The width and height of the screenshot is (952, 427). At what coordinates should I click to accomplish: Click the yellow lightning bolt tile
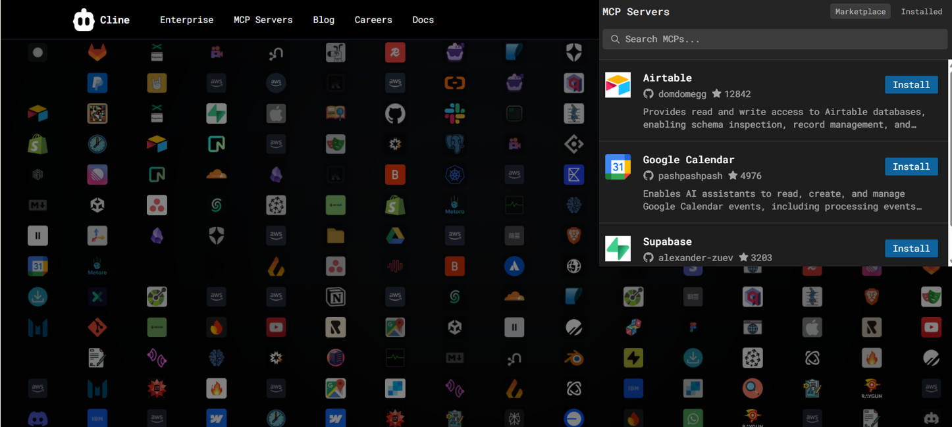point(633,358)
